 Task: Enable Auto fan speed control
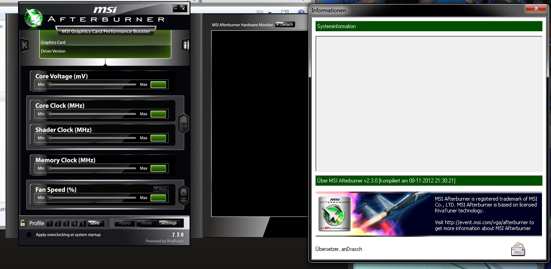click(x=161, y=189)
